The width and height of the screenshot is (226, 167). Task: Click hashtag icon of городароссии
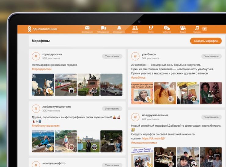pos(36,56)
